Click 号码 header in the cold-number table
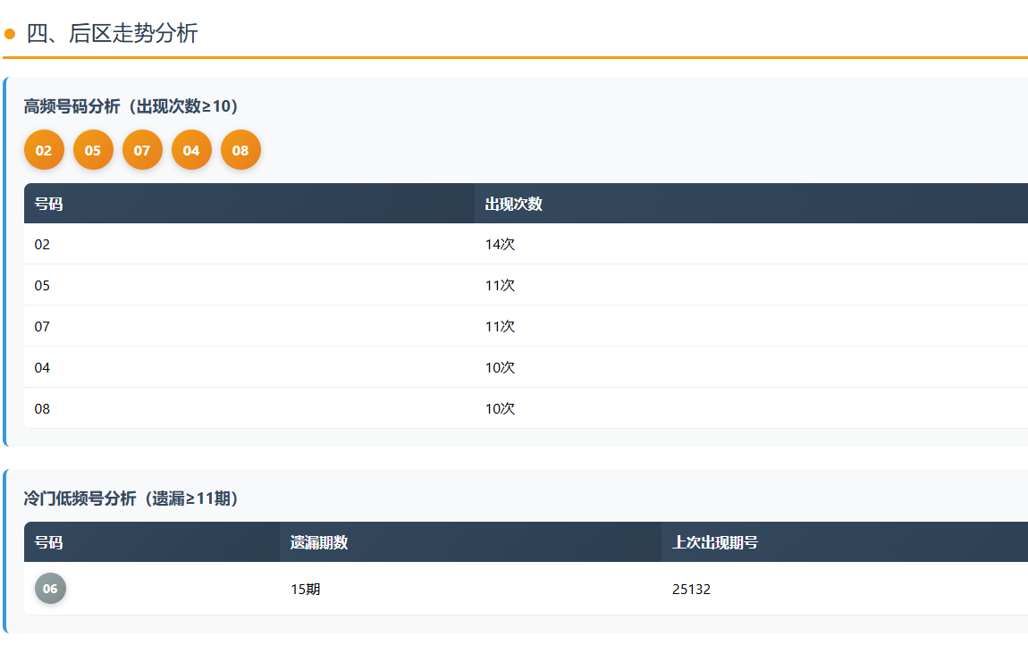 [x=48, y=542]
